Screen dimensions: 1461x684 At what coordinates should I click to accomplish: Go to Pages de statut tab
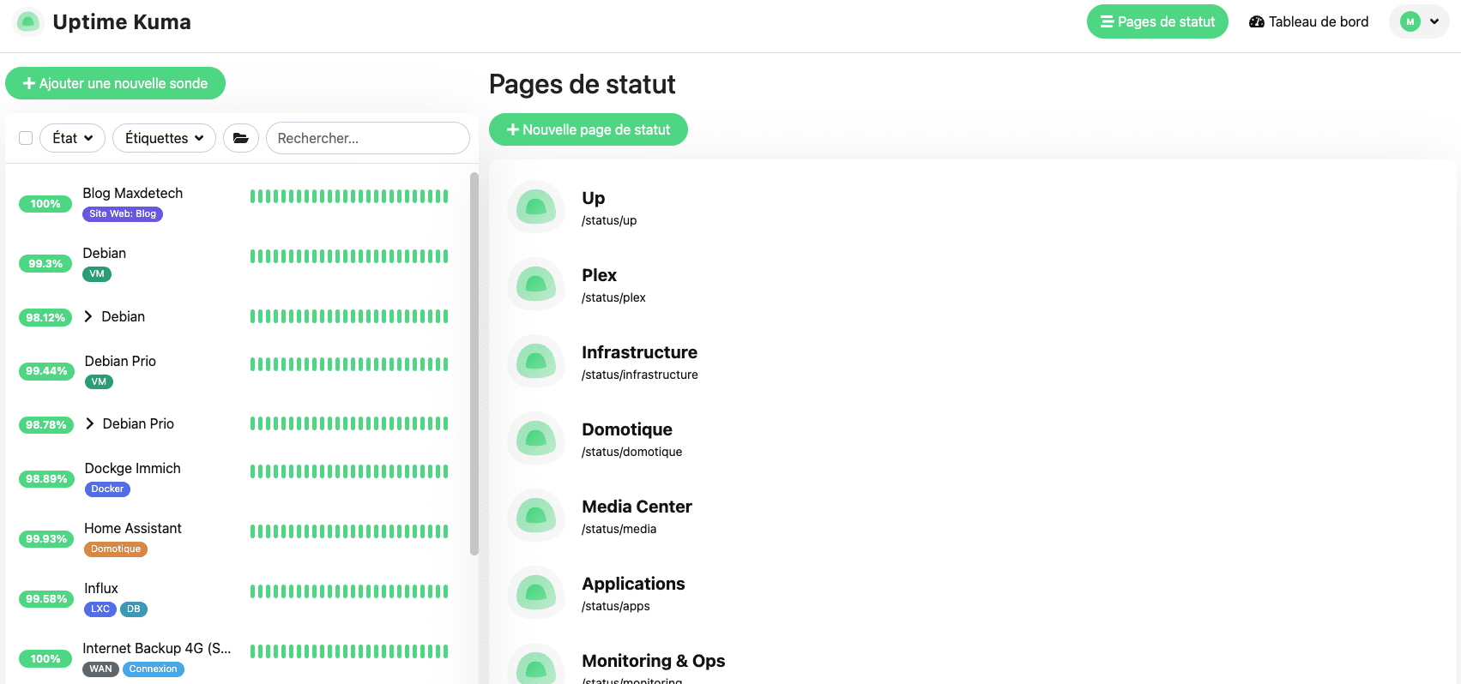[1157, 22]
